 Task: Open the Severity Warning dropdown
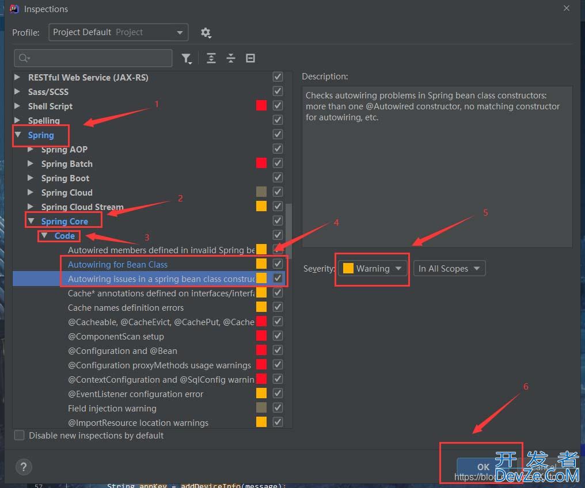(373, 268)
